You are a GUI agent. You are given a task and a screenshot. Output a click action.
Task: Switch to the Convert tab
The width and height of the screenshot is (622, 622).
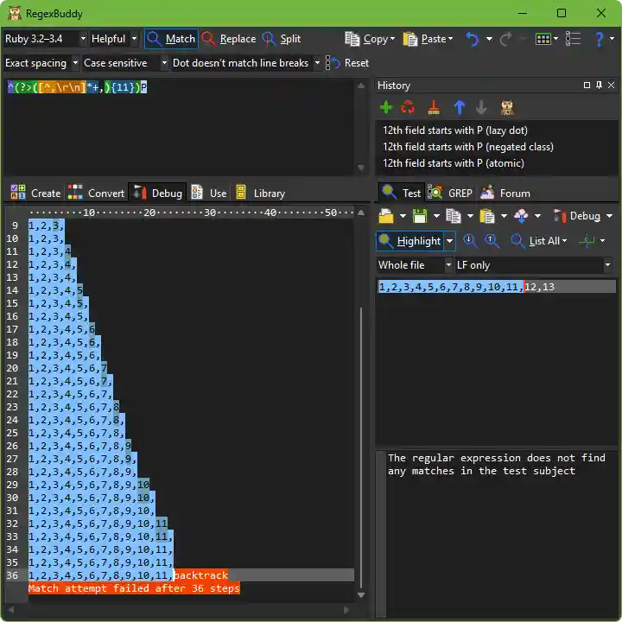coord(97,194)
